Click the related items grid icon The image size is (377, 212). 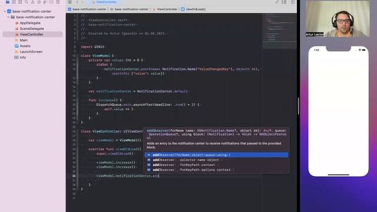[x=70, y=2]
